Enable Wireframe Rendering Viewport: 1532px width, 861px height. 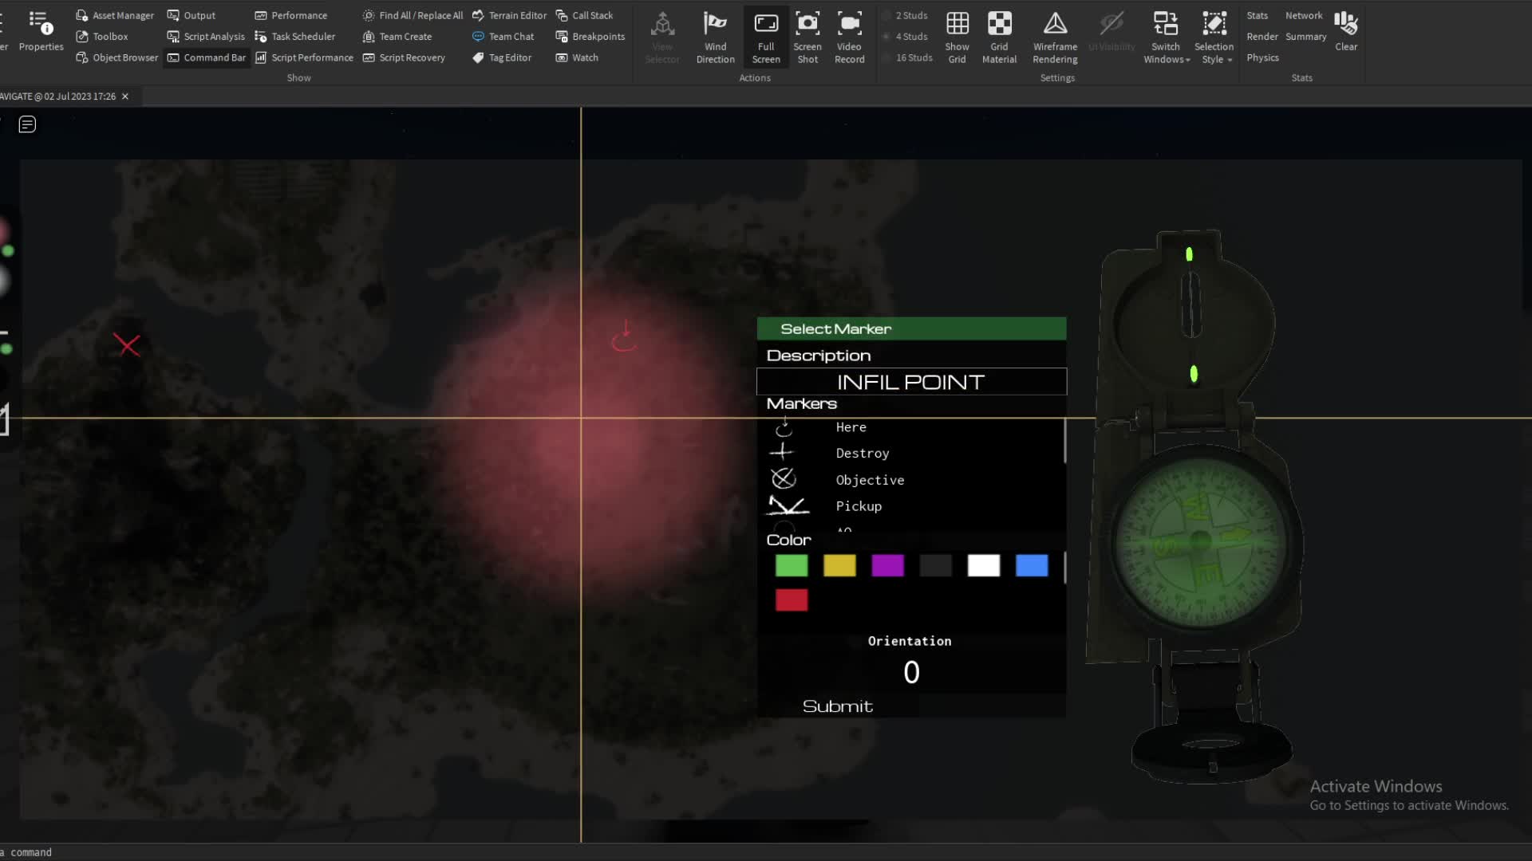click(x=1055, y=36)
